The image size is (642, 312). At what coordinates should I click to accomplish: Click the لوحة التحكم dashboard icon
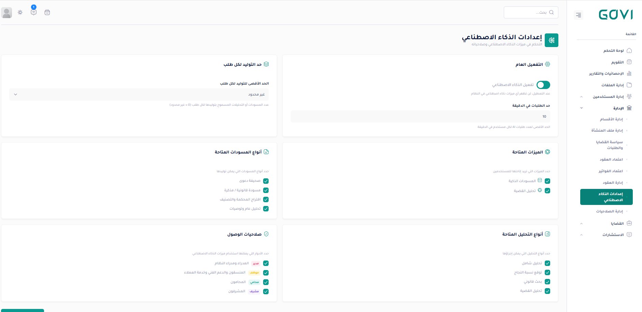pos(629,50)
